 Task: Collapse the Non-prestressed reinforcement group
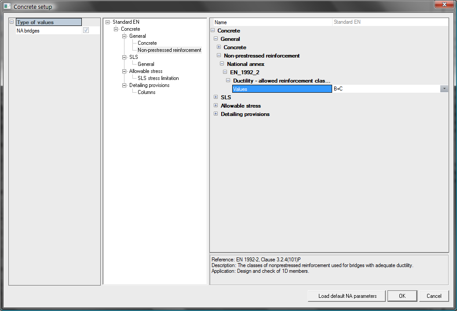tap(219, 55)
